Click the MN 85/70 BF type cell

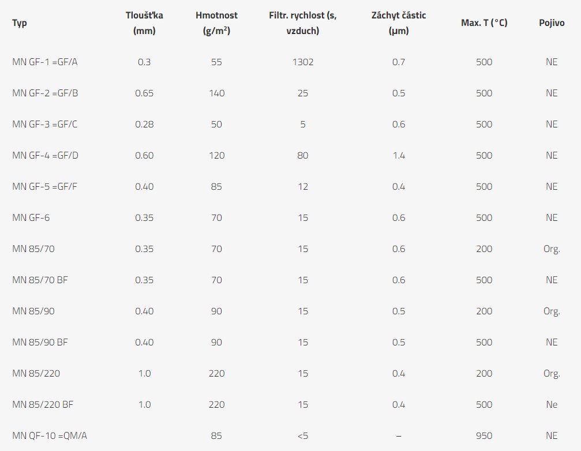(x=40, y=280)
